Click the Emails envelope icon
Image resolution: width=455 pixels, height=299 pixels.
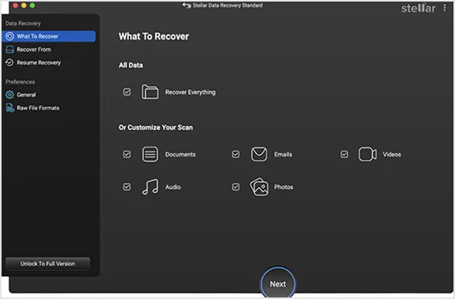tap(259, 154)
